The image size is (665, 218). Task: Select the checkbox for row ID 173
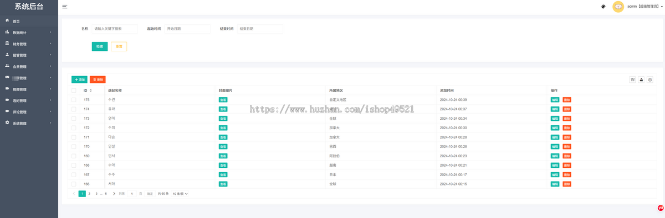[x=74, y=118]
